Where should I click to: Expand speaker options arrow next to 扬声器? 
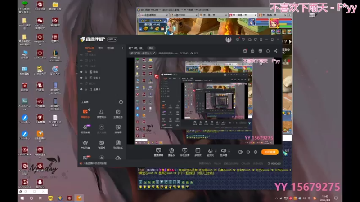click(229, 151)
